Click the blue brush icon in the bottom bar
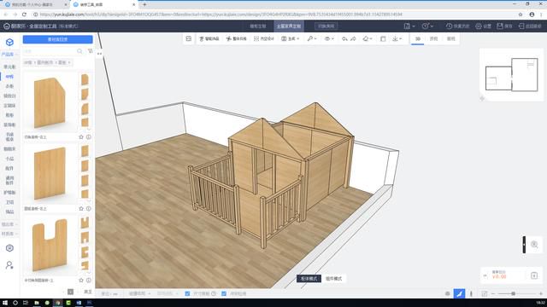Viewport: 547px width, 307px height. pos(459,293)
